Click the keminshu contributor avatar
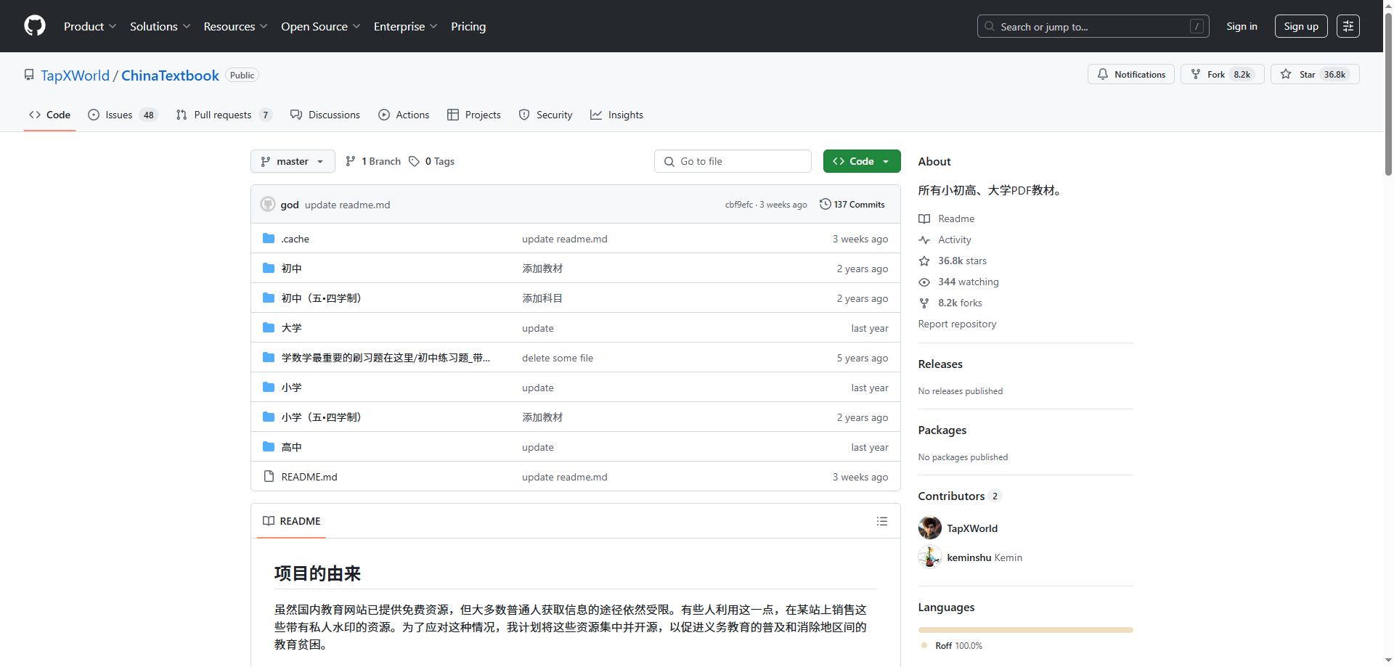 coord(929,557)
